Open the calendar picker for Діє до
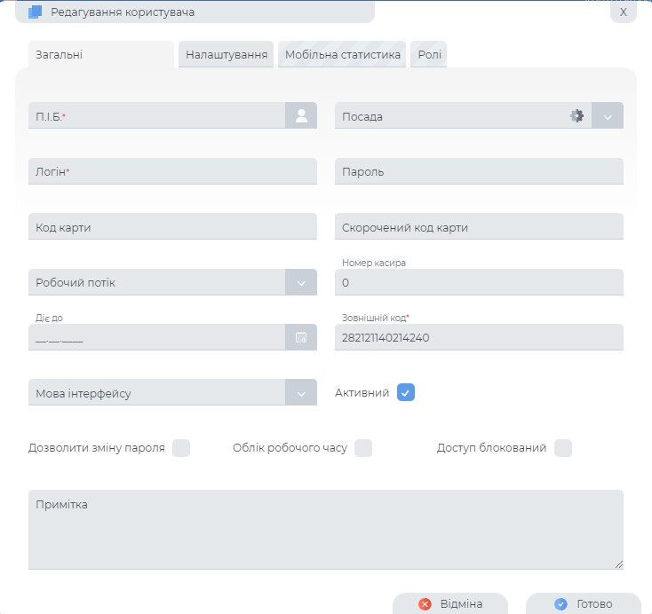652x614 pixels. [301, 337]
